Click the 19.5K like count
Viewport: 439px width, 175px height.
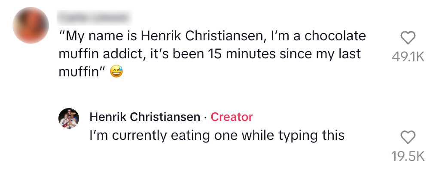[408, 156]
